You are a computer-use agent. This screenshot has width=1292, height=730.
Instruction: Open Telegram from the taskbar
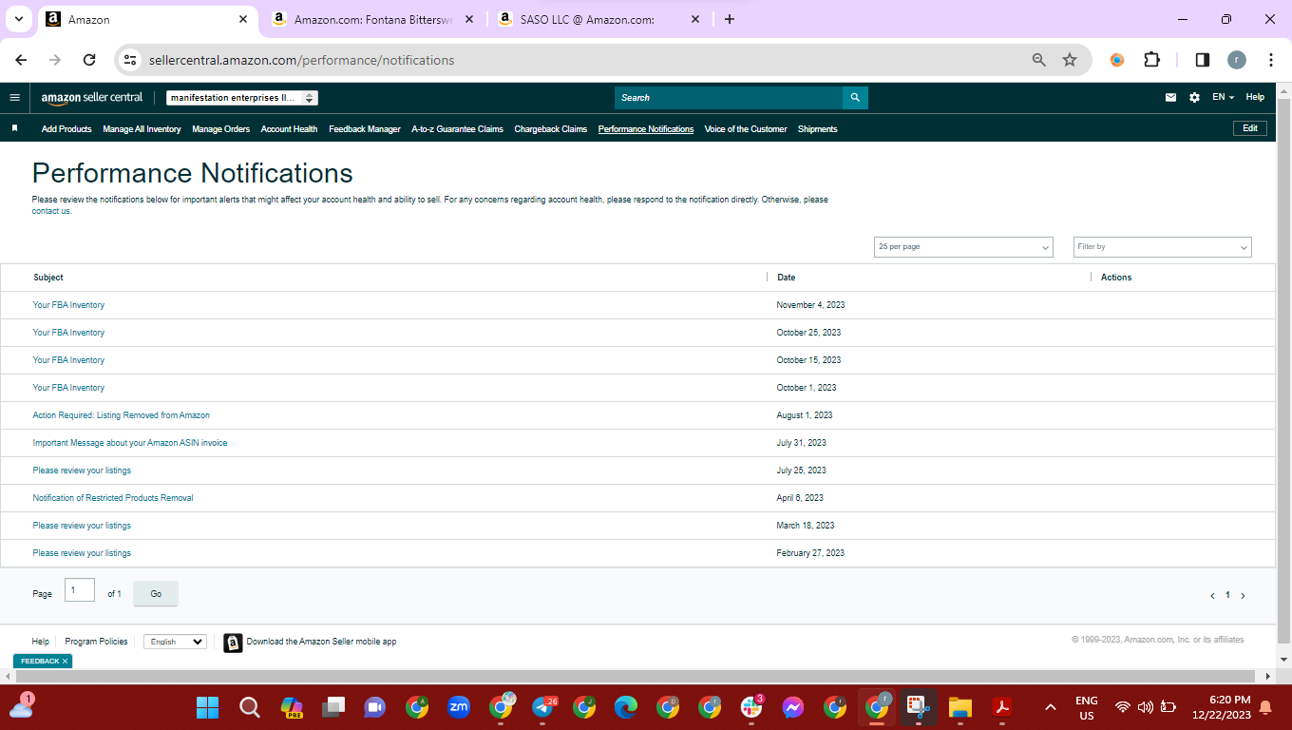click(x=542, y=707)
